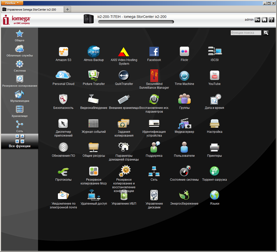Select Общее category in sidebar
Image resolution: width=277 pixels, height=252 pixels.
point(19,36)
